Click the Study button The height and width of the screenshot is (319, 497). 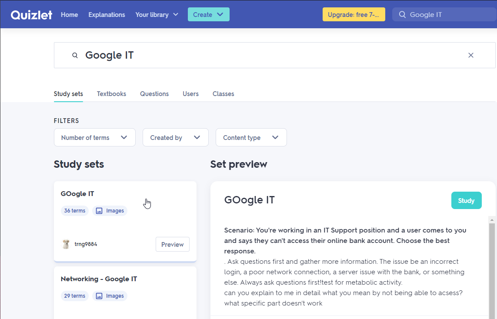[466, 200]
